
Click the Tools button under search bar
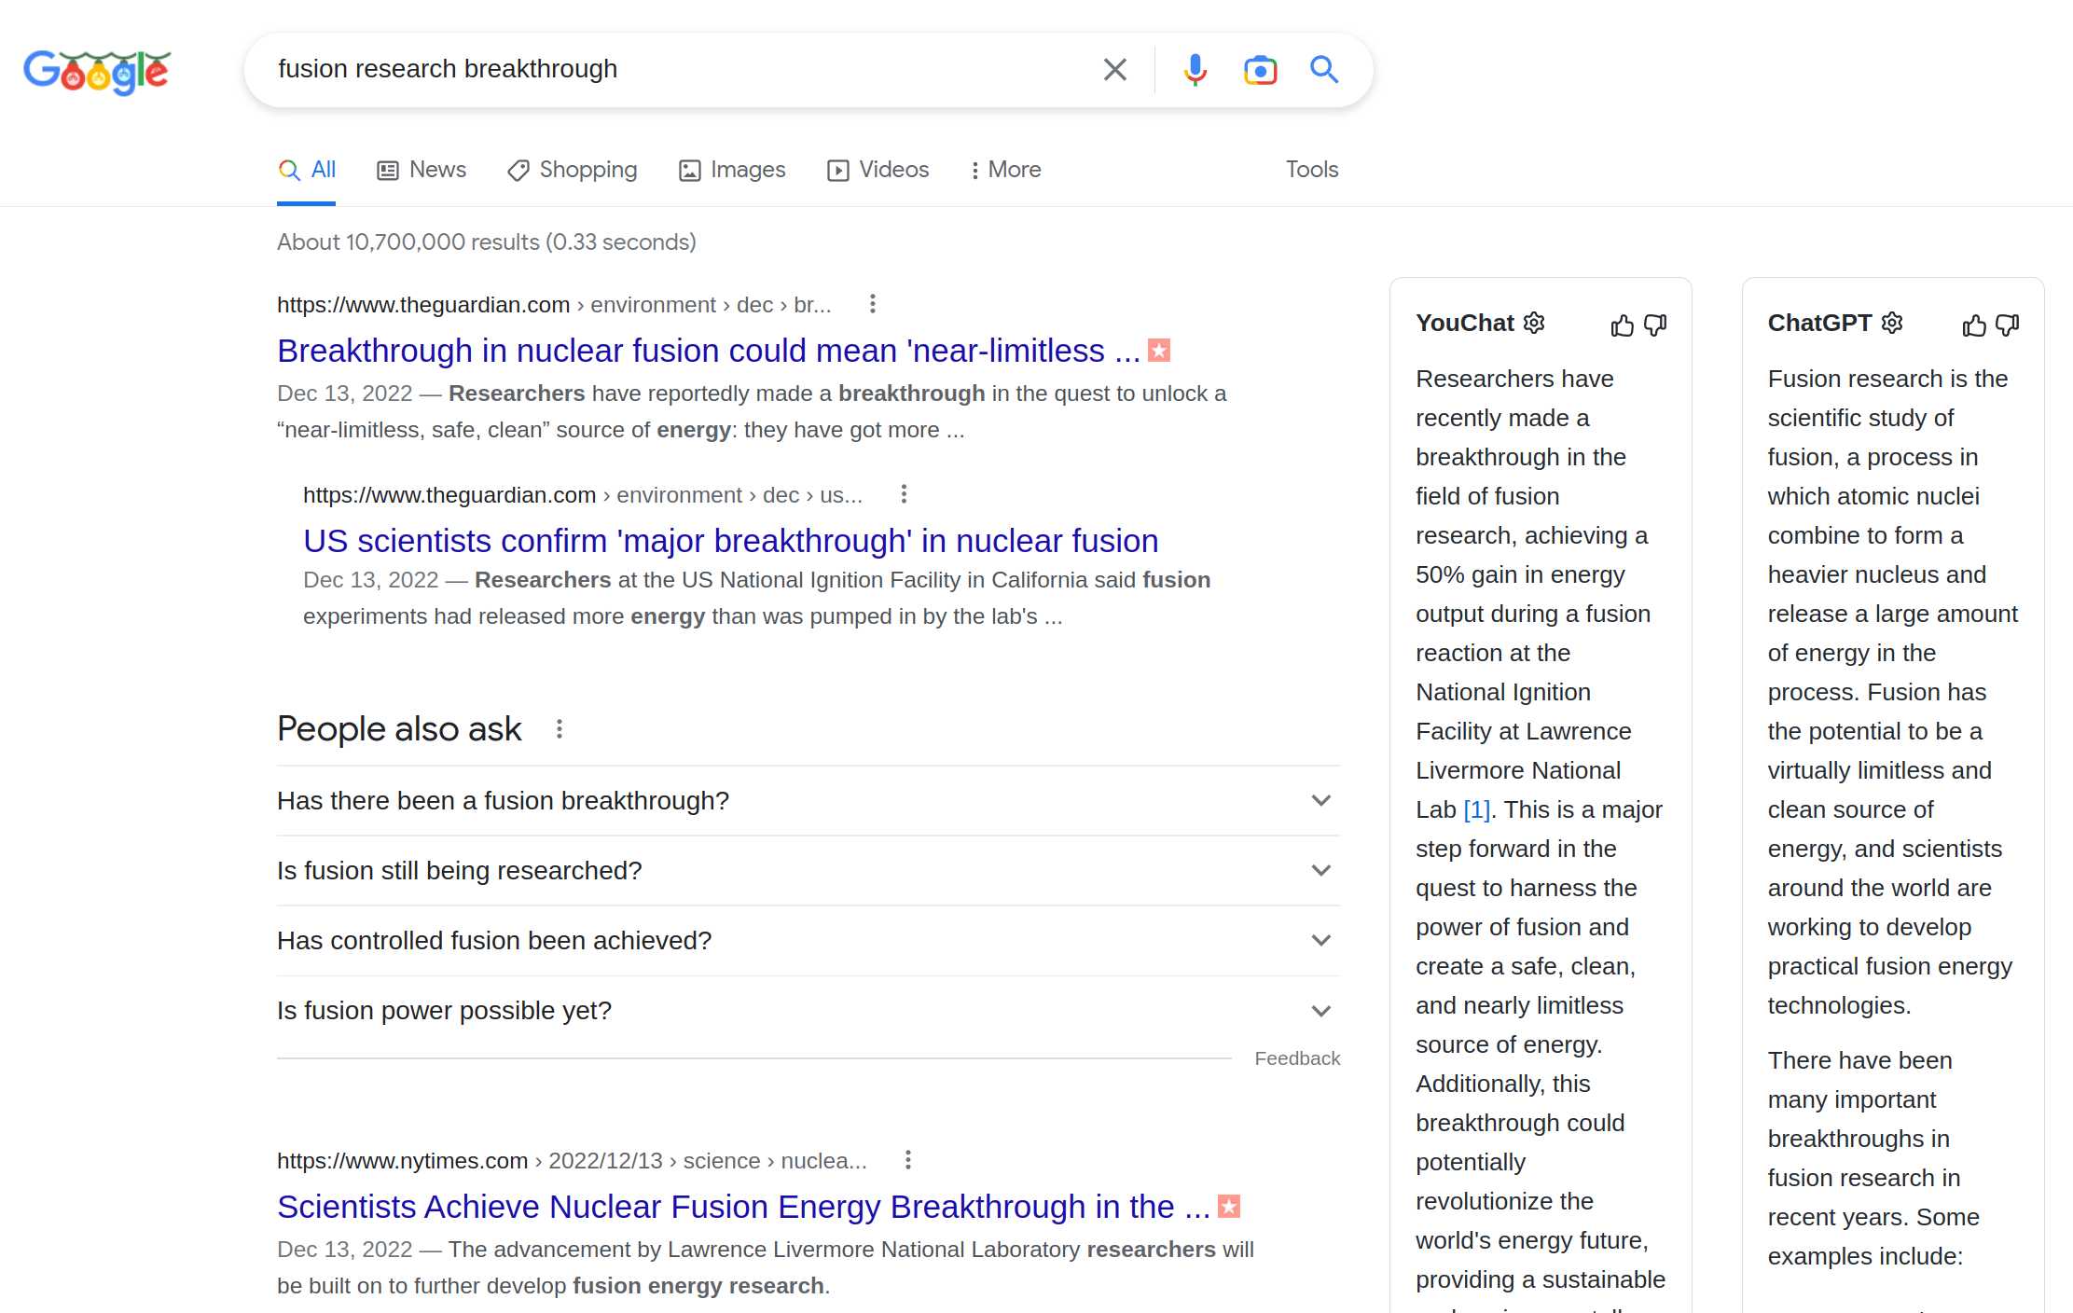click(1311, 170)
